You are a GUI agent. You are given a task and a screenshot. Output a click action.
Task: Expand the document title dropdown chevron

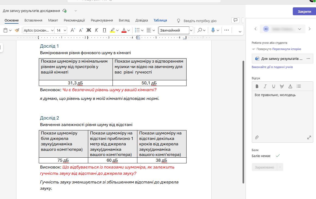click(76, 11)
